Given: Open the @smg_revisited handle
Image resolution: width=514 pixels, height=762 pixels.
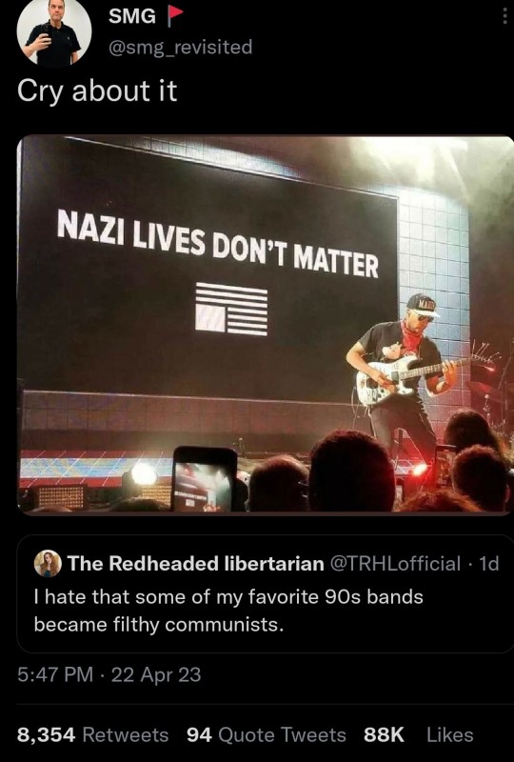Looking at the screenshot, I should tap(180, 47).
